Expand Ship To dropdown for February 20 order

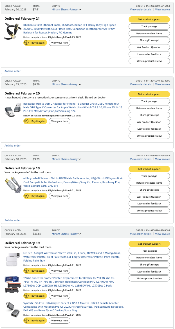coord(66,10)
